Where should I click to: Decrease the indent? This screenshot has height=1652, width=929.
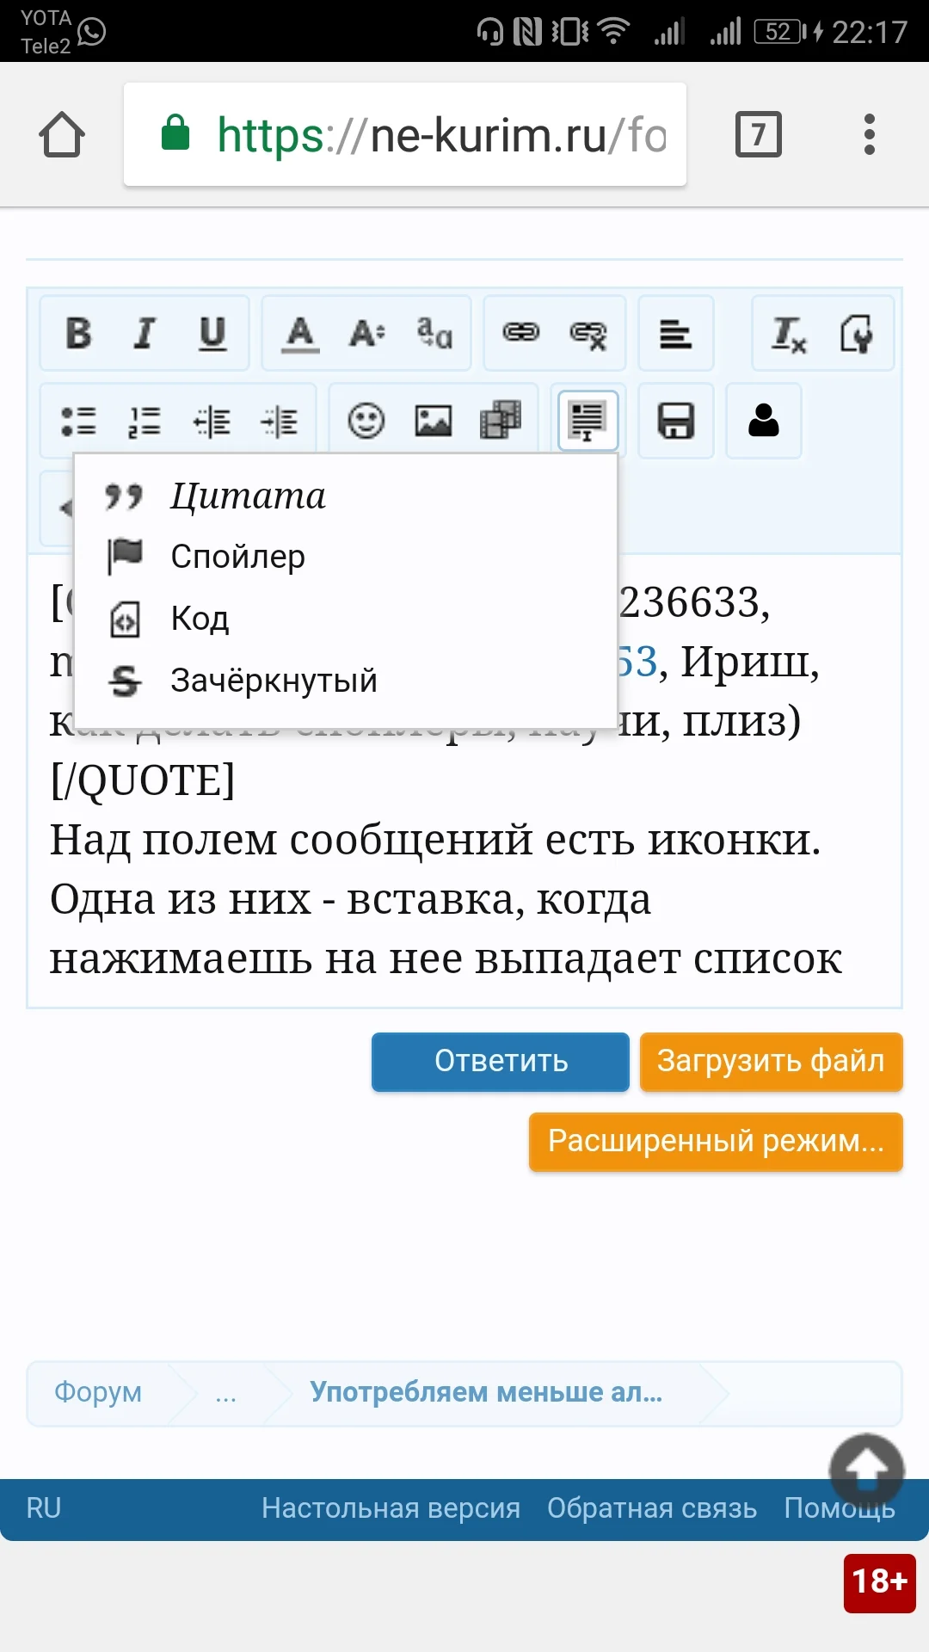212,422
